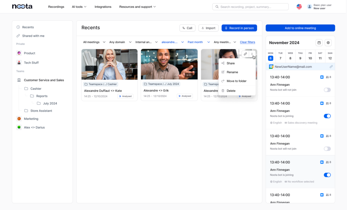Image resolution: width=347 pixels, height=210 pixels.
Task: Select the Shared with me sidebar icon
Action: (x=18, y=36)
